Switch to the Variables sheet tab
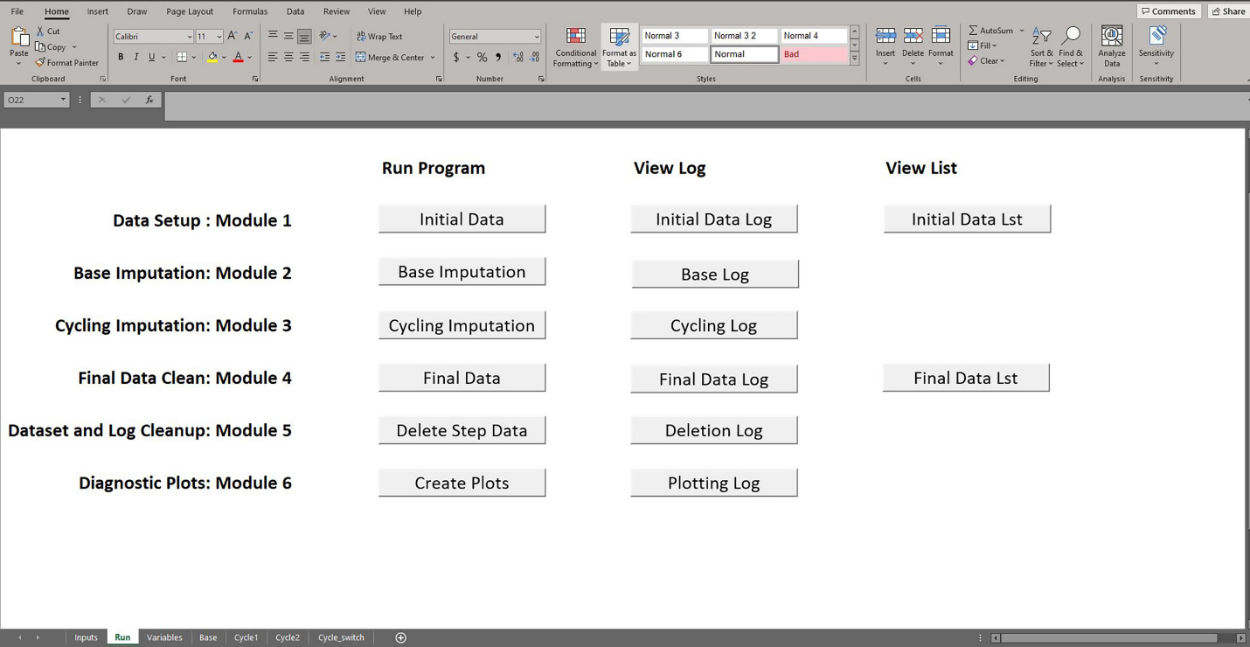Image resolution: width=1250 pixels, height=647 pixels. click(164, 637)
